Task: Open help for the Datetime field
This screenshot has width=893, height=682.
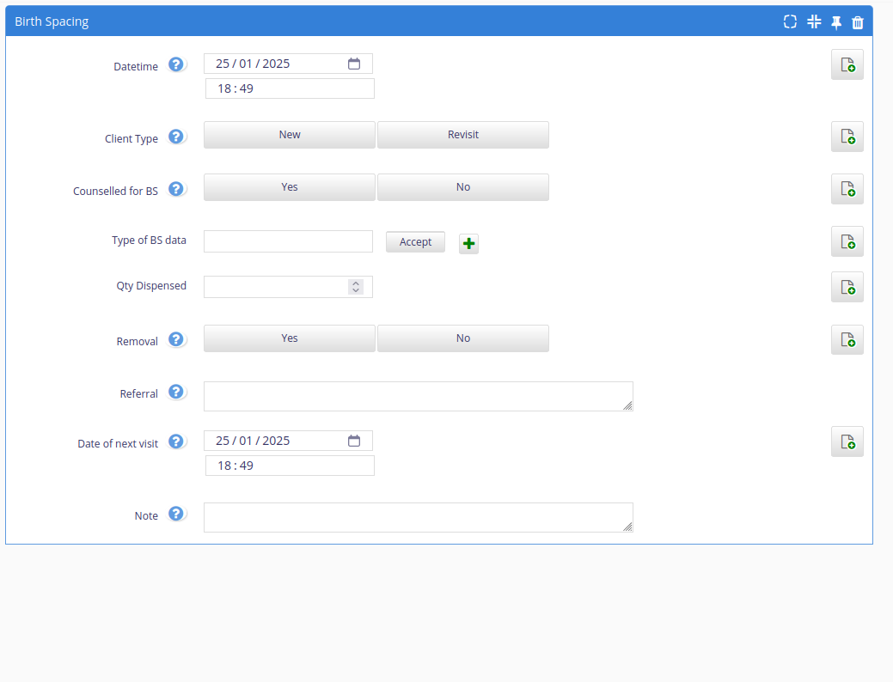Action: click(x=176, y=64)
